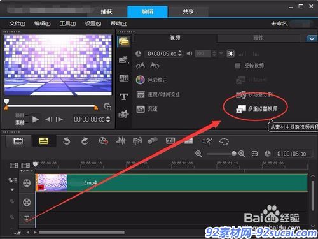Fit project in timeline window
The image size is (318, 239).
(x=254, y=154)
